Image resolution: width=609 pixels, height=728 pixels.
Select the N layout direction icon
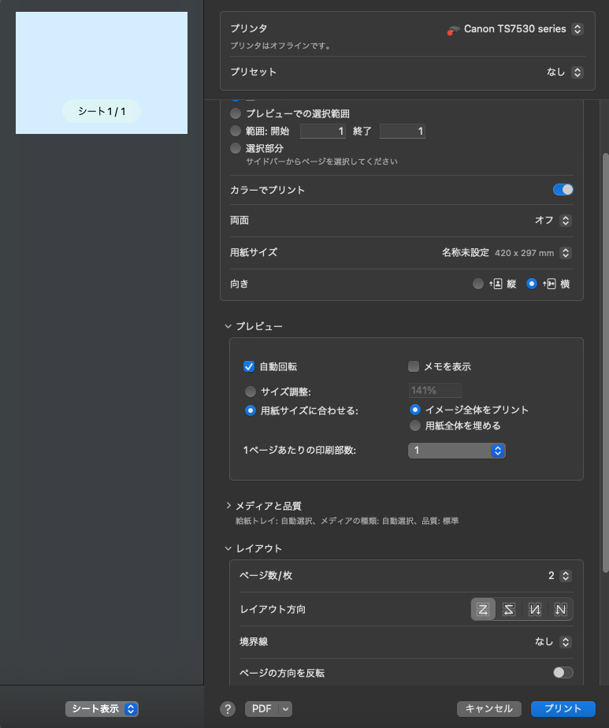560,609
